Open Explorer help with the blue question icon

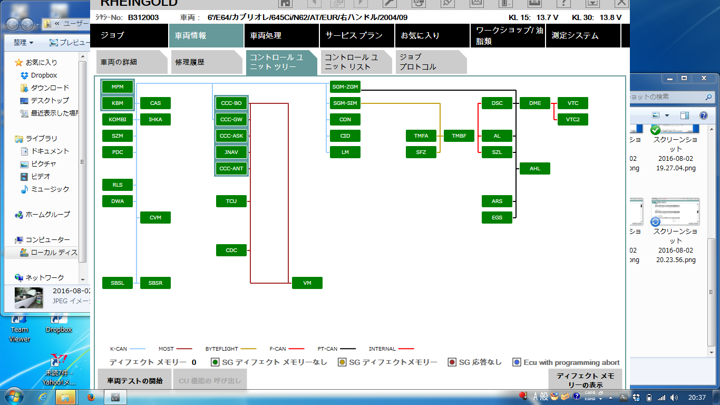tap(703, 115)
